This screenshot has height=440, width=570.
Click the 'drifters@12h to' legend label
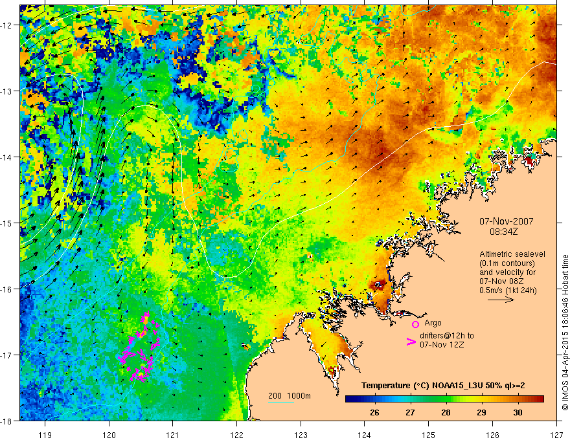pos(447,336)
